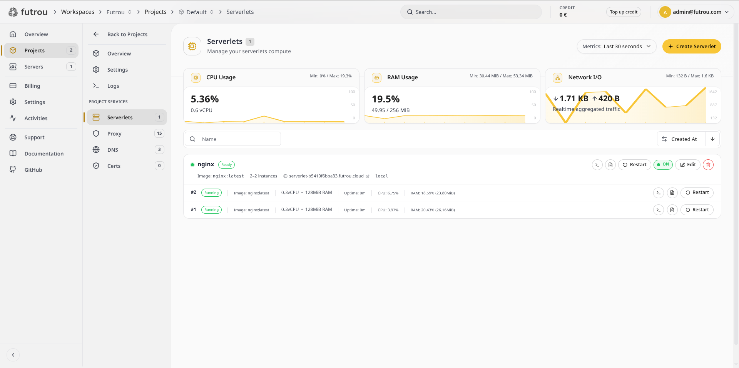
Task: Open Proxy service
Action: 127,134
